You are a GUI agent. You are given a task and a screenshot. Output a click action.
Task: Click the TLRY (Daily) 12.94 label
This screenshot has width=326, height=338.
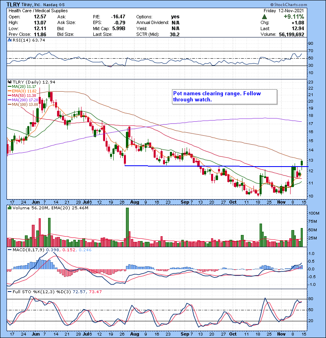34,82
